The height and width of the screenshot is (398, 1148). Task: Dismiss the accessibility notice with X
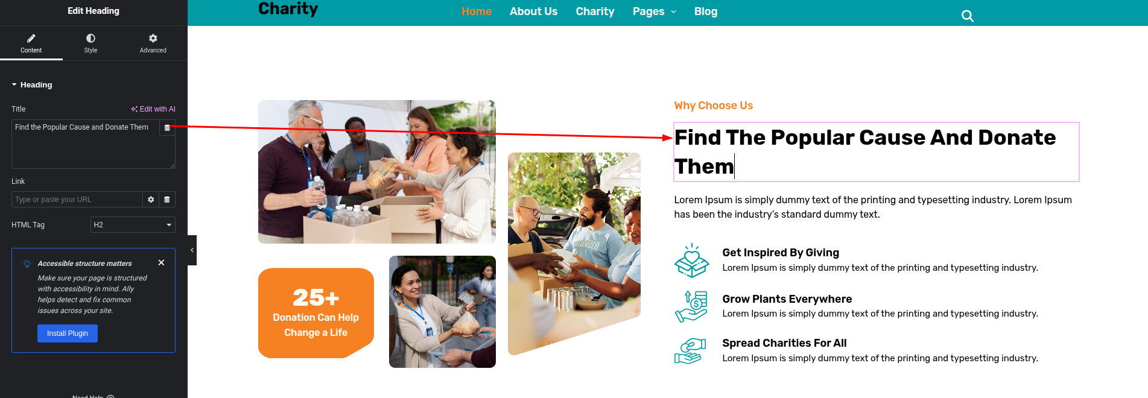tap(161, 262)
